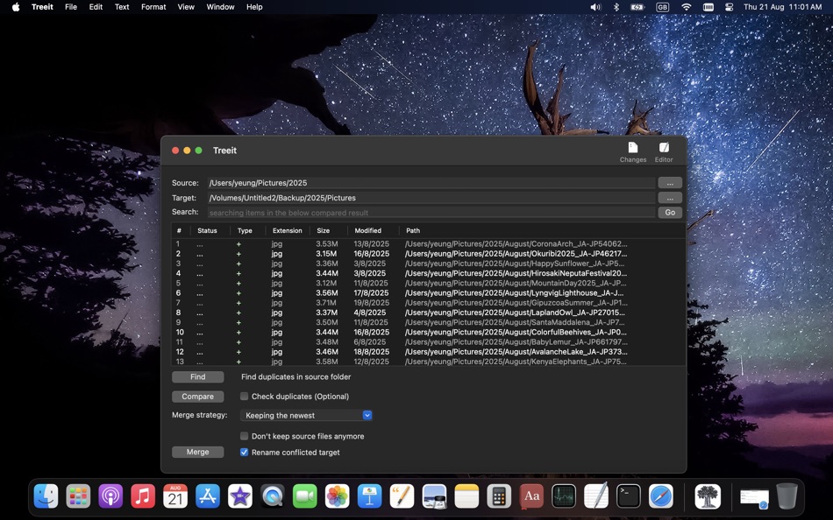Browse for Target folder with ... button
The image size is (833, 520).
[670, 197]
